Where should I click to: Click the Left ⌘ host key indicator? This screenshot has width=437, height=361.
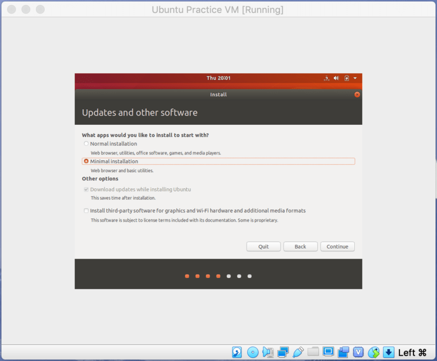[x=412, y=353]
